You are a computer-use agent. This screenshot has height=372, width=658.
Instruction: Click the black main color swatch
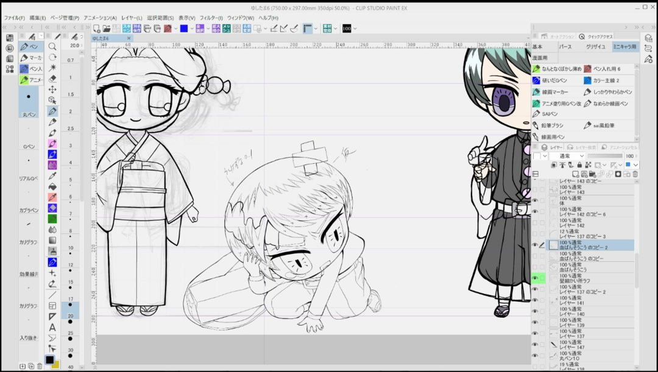[x=49, y=360]
